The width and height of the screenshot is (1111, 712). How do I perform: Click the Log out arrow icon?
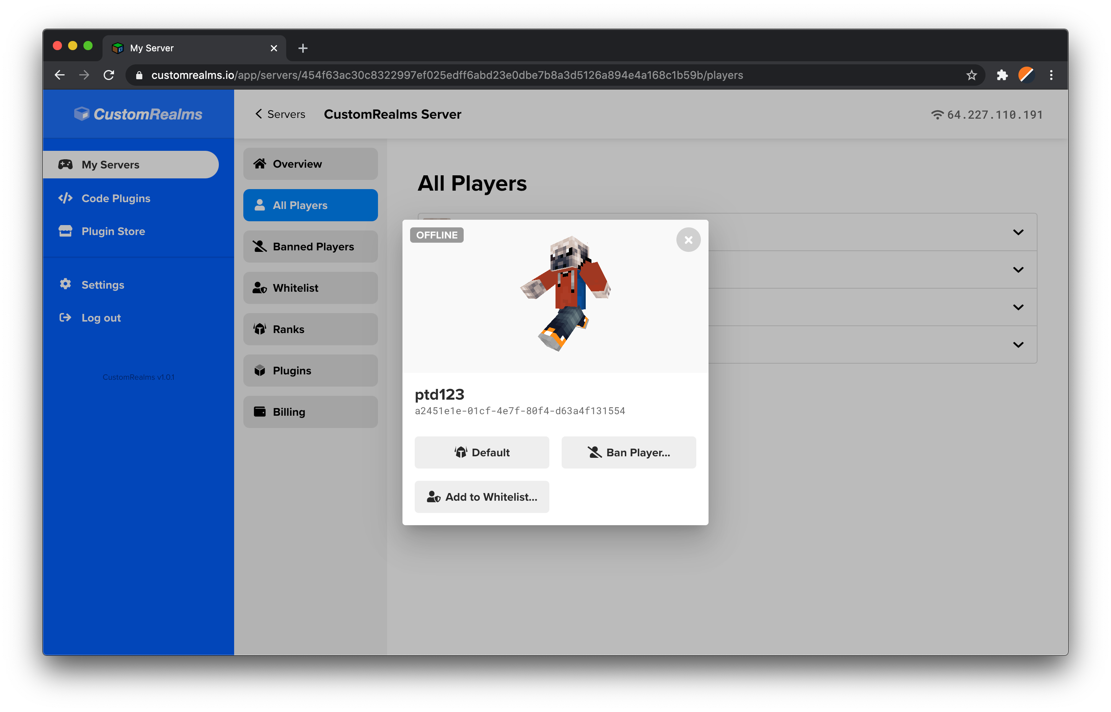pyautogui.click(x=65, y=317)
